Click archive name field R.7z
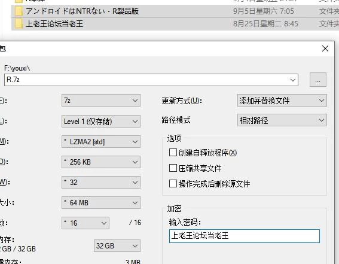This screenshot has height=264, width=339. click(151, 80)
